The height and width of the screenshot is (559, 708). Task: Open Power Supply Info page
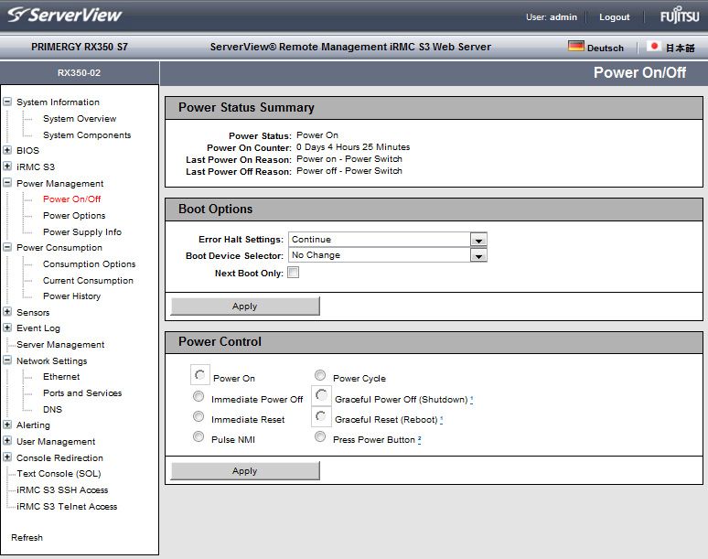[82, 231]
